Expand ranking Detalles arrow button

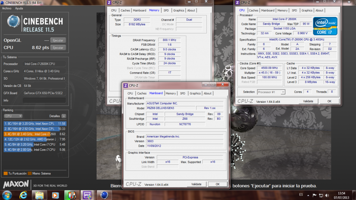click(64, 116)
